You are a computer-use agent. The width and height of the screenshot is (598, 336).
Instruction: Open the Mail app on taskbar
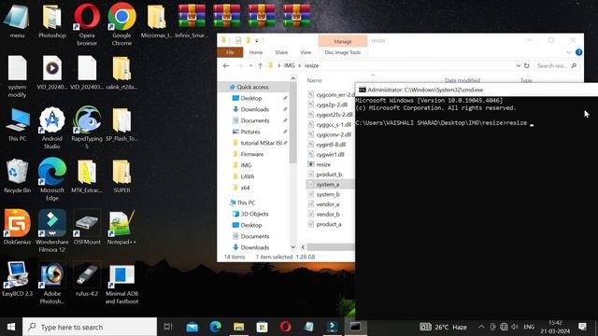pos(192,327)
